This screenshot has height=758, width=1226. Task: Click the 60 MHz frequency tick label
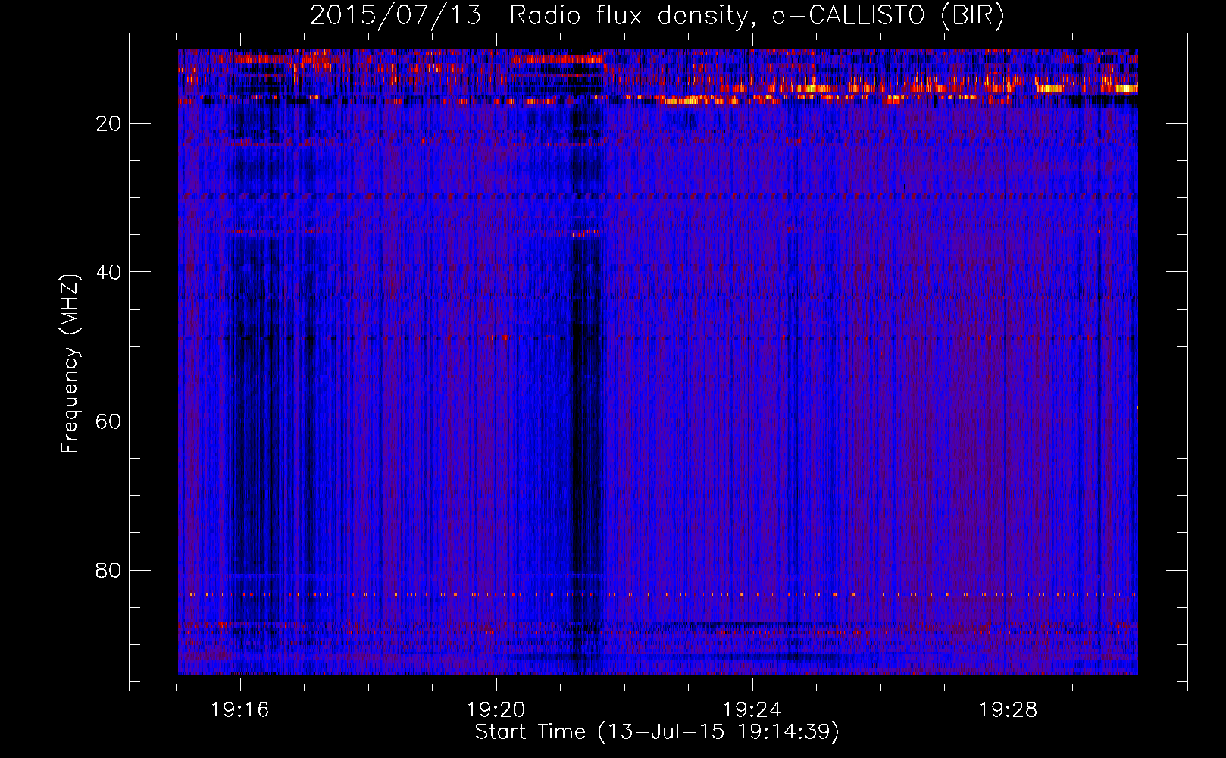pos(109,421)
